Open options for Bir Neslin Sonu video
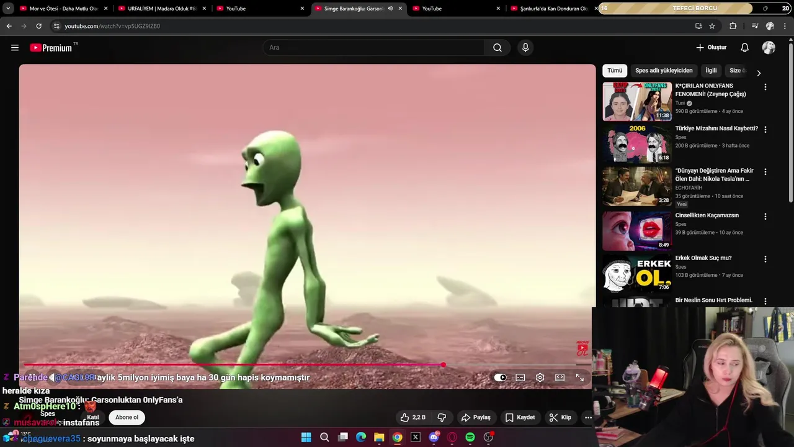 tap(765, 301)
